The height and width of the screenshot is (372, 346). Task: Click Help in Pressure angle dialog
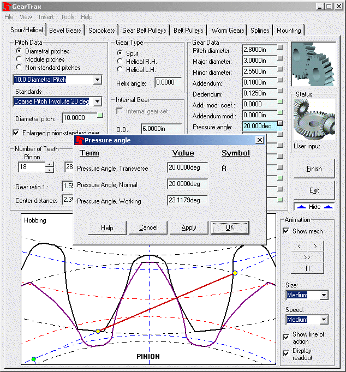pyautogui.click(x=107, y=227)
